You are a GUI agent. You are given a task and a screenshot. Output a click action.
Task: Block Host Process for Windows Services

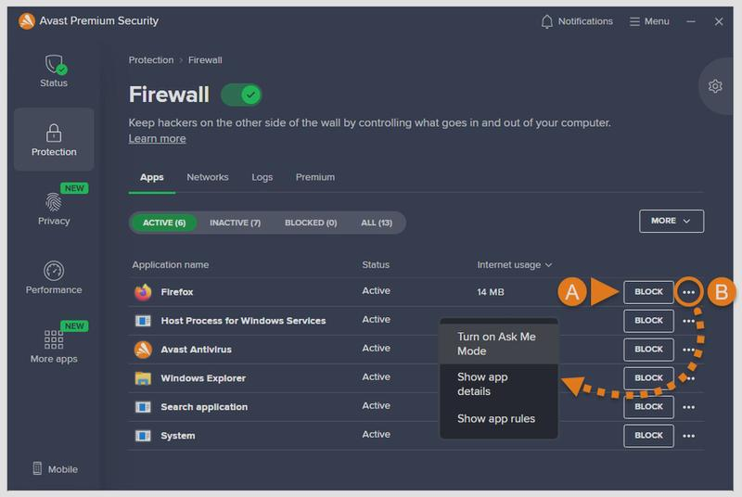(x=648, y=321)
